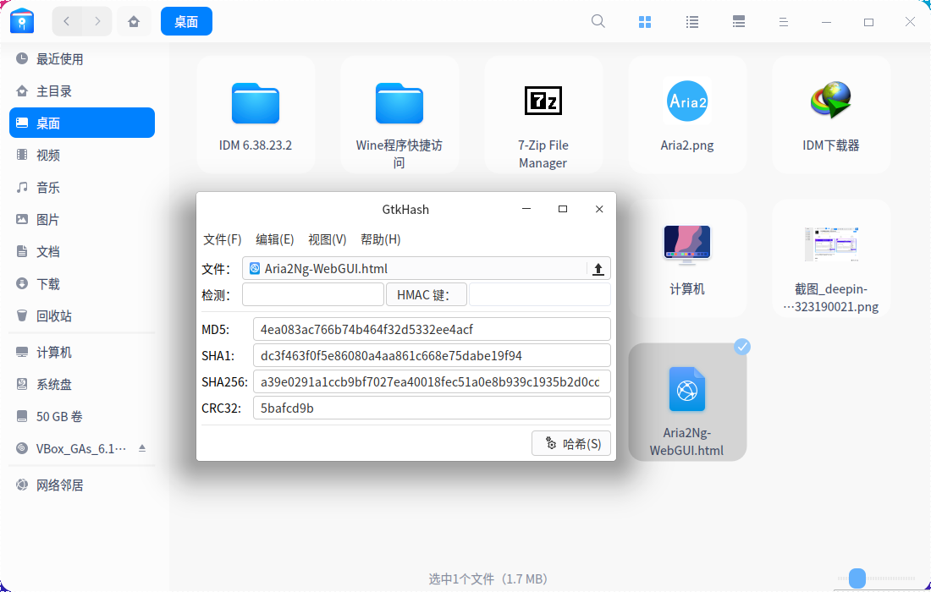931x592 pixels.
Task: Click the back navigation arrow
Action: 66,21
